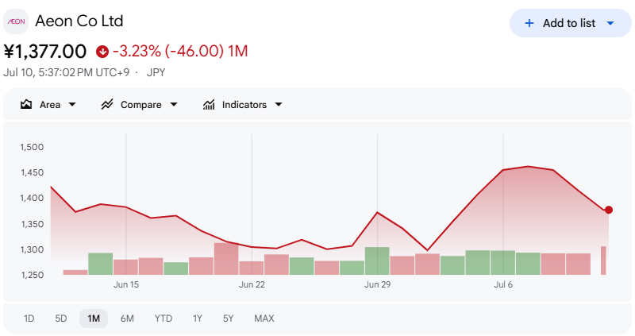
Task: Click the -3.23% (-46.00) 1M change text
Action: pyautogui.click(x=180, y=52)
